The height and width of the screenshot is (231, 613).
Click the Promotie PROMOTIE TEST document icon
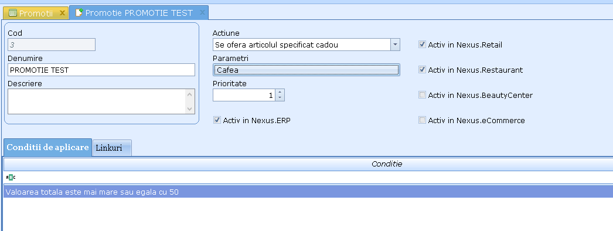(79, 12)
